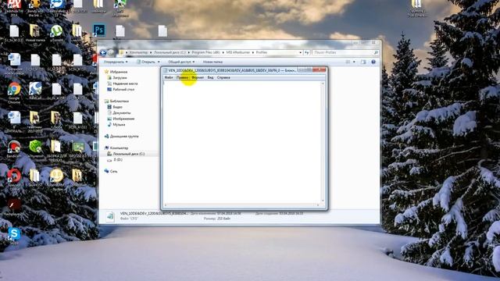Expand the change-view options arrow

[x=354, y=62]
